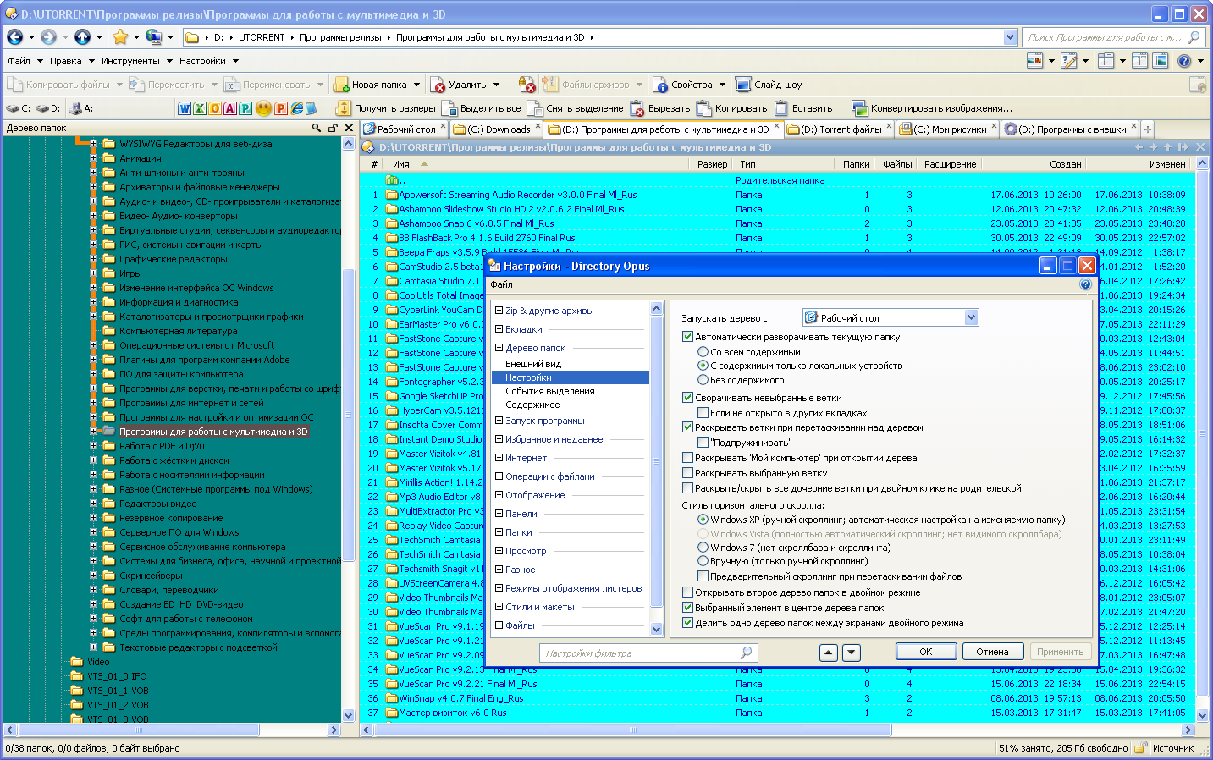Click the Help question mark toolbar icon
This screenshot has width=1213, height=760.
[1184, 61]
